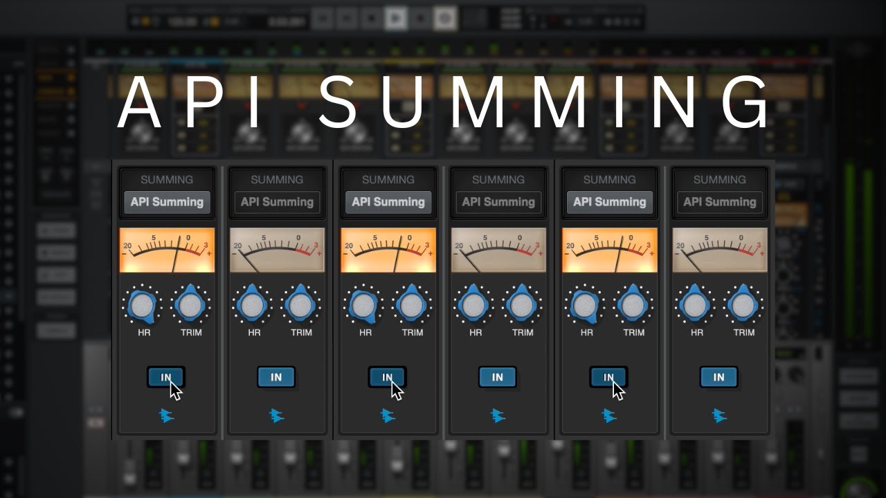Toggle the IN button on the second summing strip
The image size is (886, 498).
coord(276,377)
